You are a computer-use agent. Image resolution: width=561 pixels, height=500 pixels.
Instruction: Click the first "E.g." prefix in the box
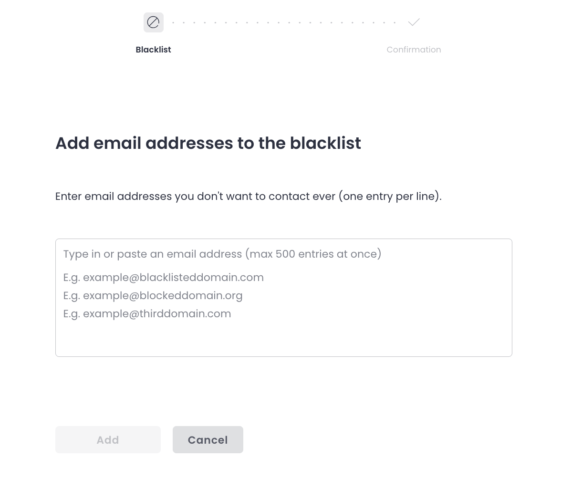[x=72, y=278]
